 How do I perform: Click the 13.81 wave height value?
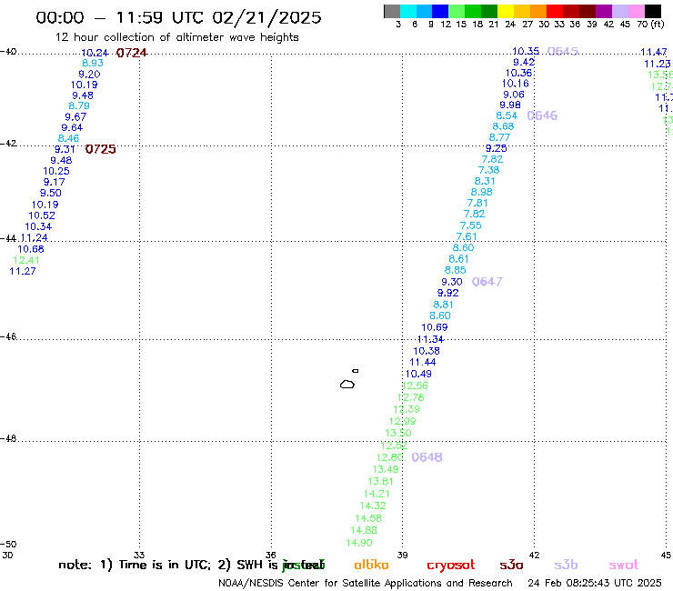pos(380,482)
